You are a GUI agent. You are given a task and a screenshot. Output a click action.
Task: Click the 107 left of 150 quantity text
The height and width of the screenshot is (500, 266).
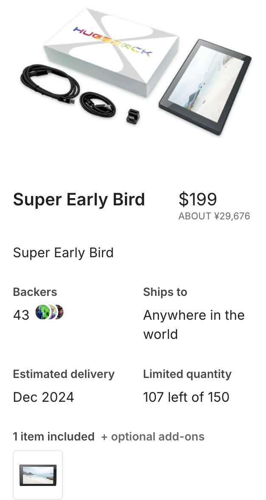[186, 397]
